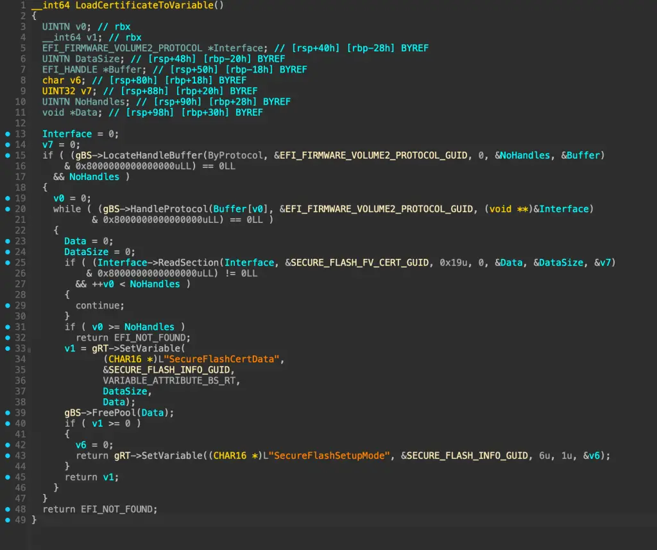Screen dimensions: 657x550
Task: Click &Buffer argument on line 15
Action: click(580, 155)
